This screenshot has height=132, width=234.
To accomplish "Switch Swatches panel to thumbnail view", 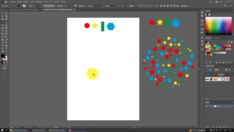I will [x=232, y=42].
